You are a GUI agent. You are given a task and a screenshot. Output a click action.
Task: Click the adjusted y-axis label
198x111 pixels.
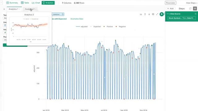click(34, 69)
